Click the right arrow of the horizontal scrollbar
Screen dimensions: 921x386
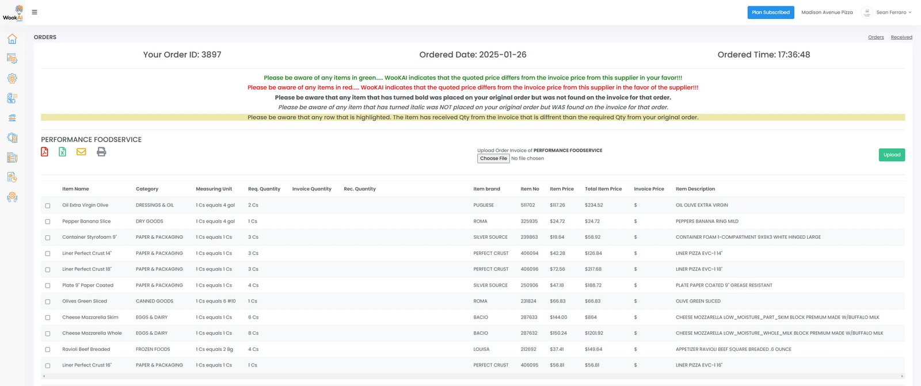(x=902, y=376)
